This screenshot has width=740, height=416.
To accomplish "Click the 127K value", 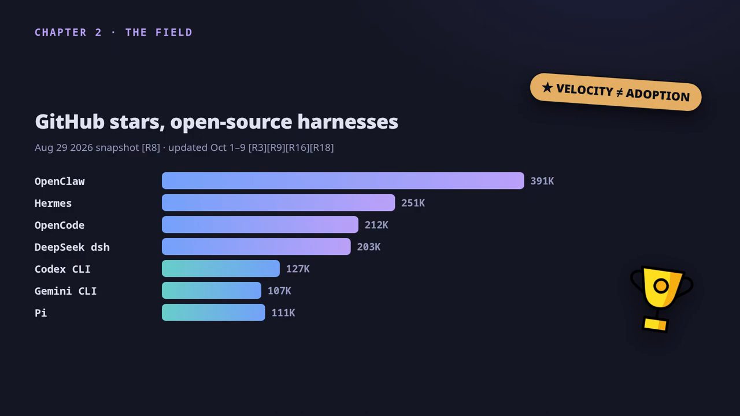I will [x=298, y=269].
